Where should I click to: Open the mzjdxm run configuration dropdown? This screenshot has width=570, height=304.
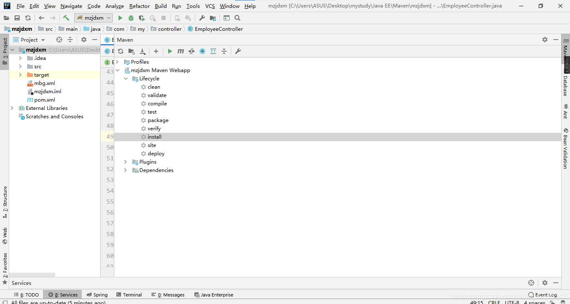click(x=94, y=18)
